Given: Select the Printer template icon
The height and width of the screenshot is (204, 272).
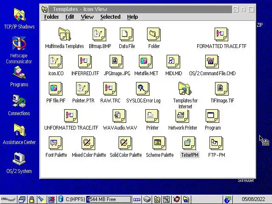Looking at the screenshot, I should tap(152, 116).
